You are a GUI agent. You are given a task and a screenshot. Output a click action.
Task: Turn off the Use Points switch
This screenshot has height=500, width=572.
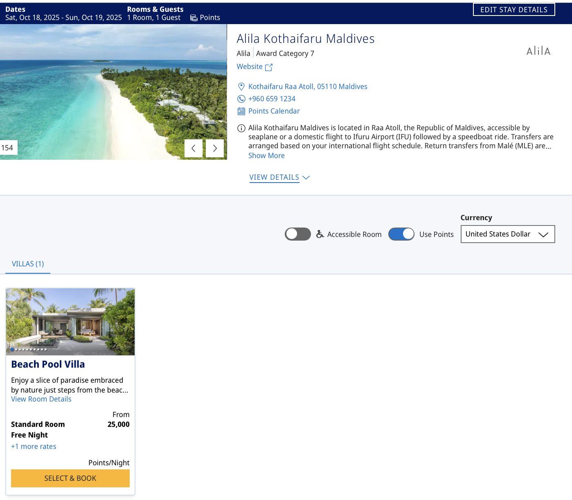401,234
